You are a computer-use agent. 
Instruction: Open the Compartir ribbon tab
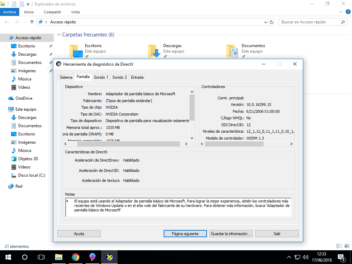52,12
